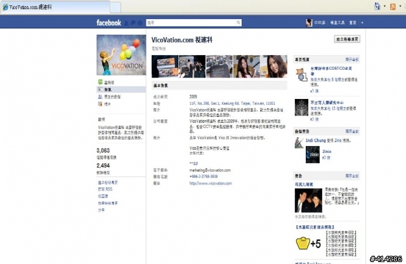Open Indi Chung's profile link
The image size is (406, 264).
[316, 140]
